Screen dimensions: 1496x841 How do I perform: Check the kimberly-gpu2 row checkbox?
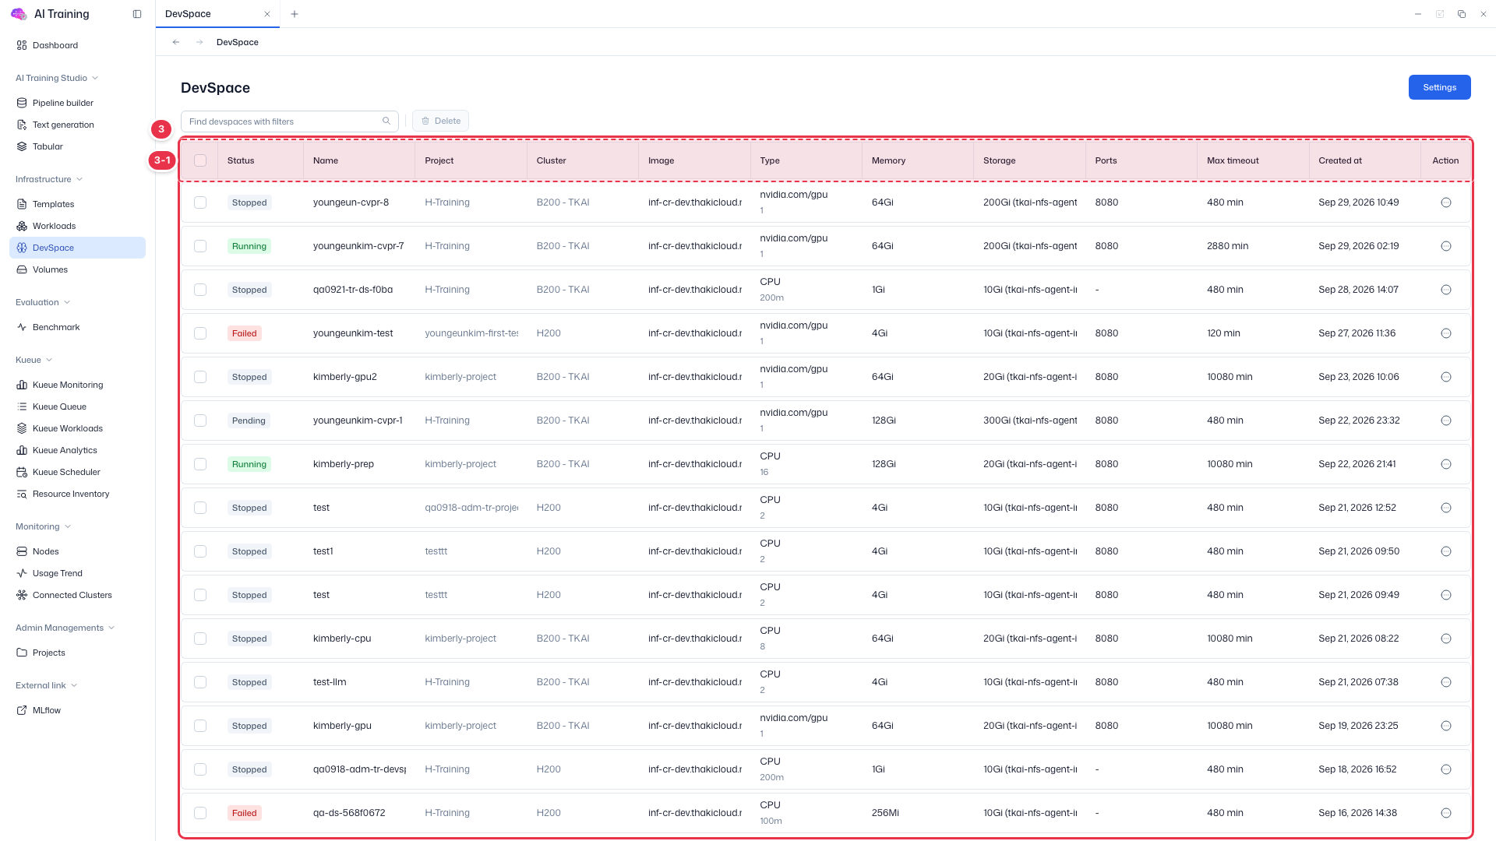pyautogui.click(x=200, y=377)
